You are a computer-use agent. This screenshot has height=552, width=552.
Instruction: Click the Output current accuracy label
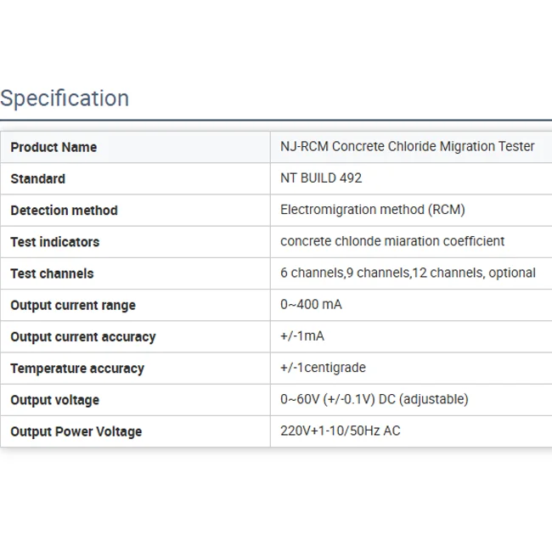point(82,336)
